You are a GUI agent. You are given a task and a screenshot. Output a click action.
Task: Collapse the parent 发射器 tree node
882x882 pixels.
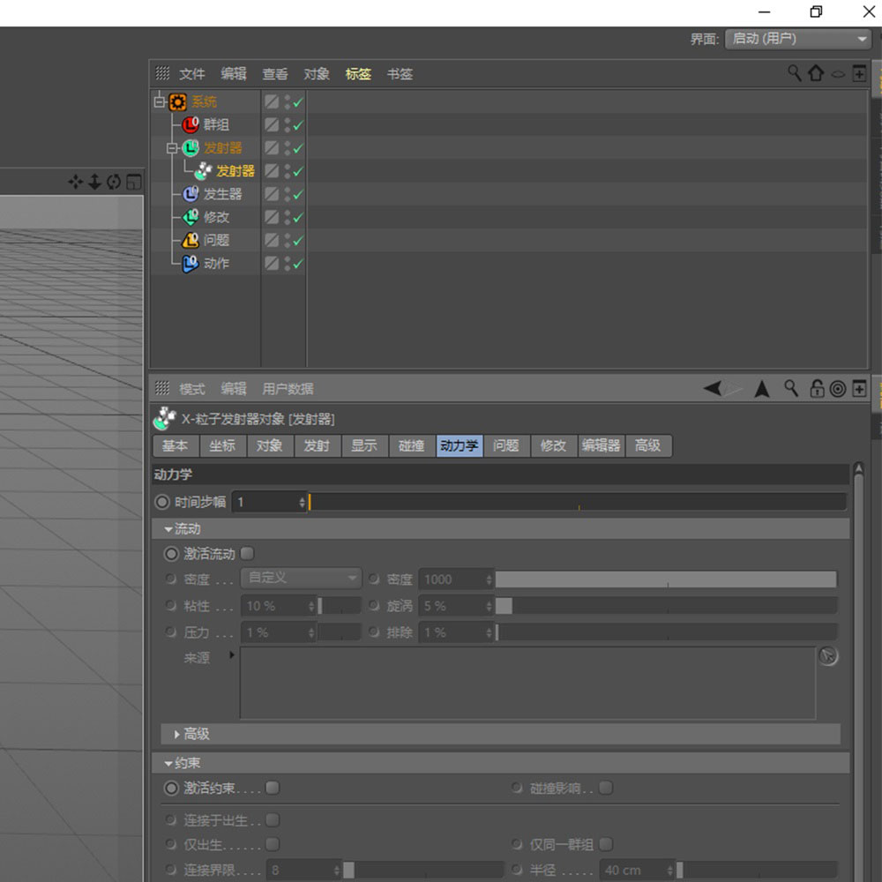[172, 148]
